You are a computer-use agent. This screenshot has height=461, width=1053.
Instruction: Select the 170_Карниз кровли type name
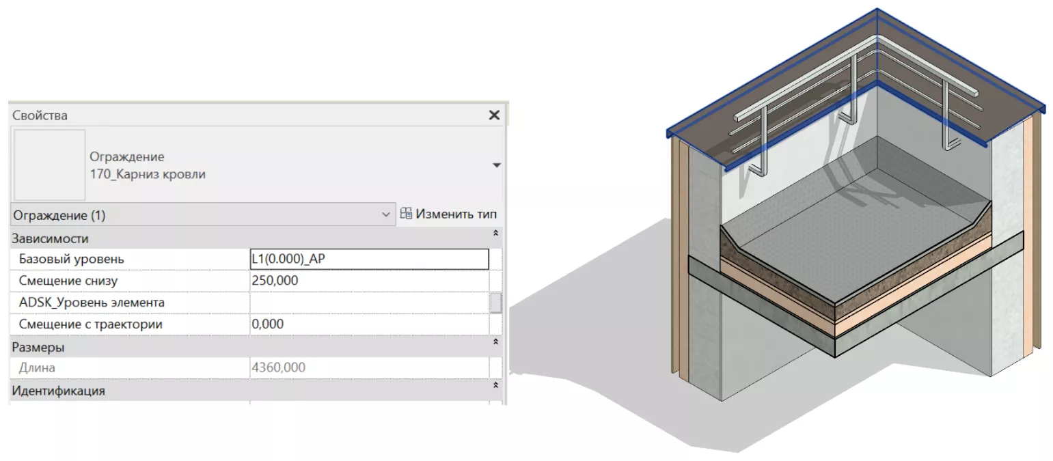tap(148, 174)
